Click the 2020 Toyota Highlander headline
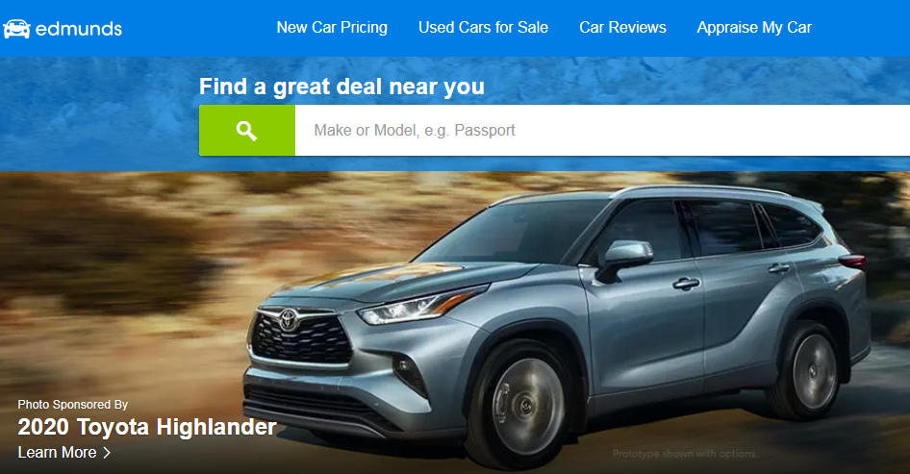Screen dimensions: 910x474 point(147,427)
